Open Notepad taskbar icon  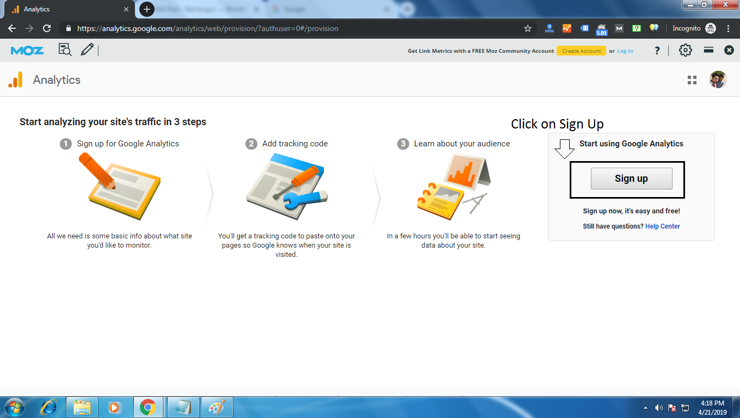(x=183, y=407)
